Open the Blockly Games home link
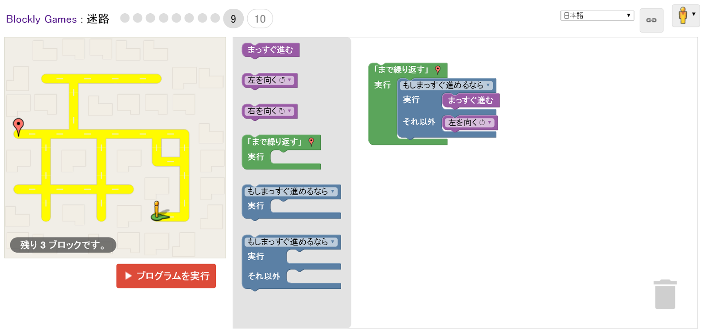Viewport: 709px width, 334px height. point(41,19)
